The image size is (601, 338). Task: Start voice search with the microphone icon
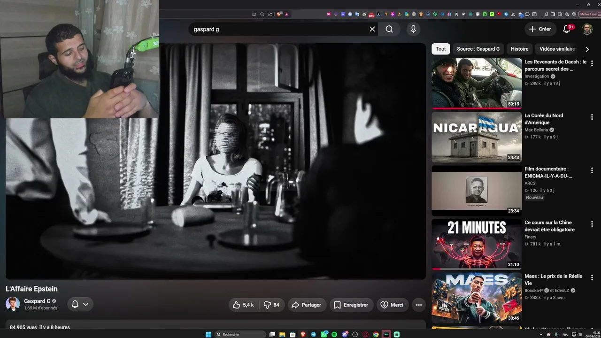coord(413,29)
